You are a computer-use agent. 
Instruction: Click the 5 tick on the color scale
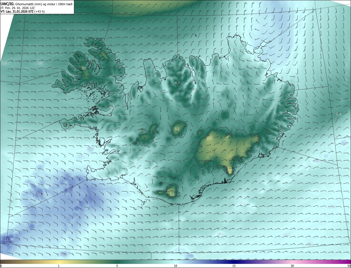coord(117,266)
